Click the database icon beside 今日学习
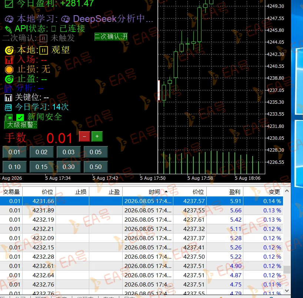 pyautogui.click(x=8, y=107)
